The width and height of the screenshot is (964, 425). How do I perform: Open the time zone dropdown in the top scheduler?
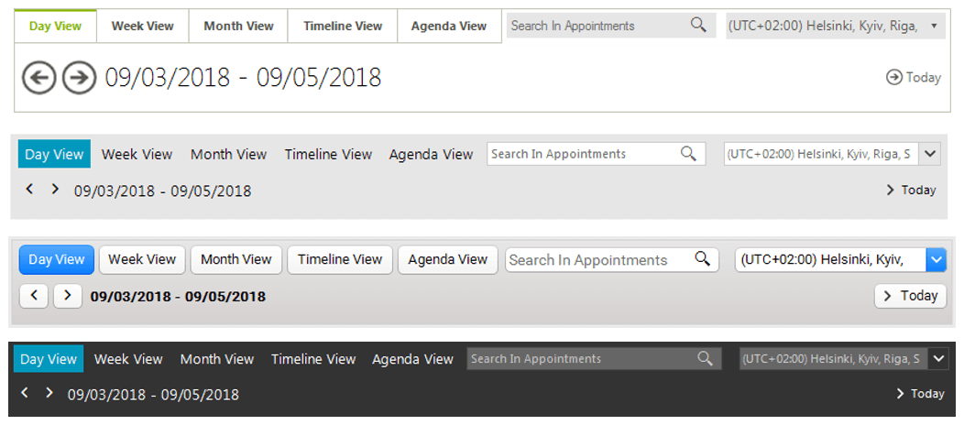tap(934, 26)
